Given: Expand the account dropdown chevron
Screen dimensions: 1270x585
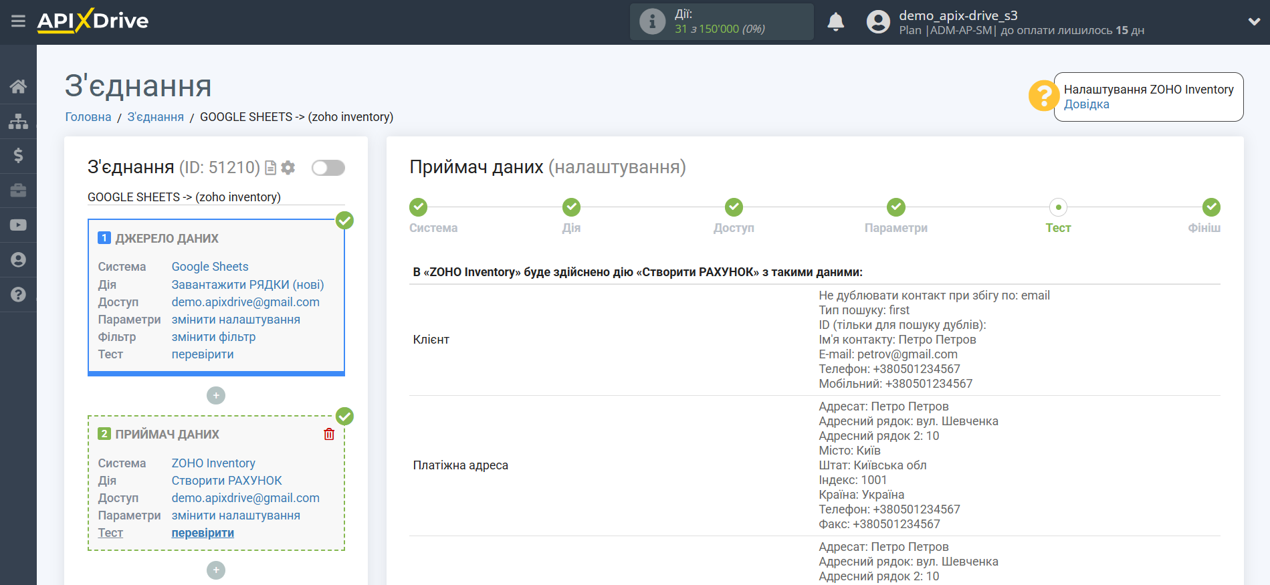Looking at the screenshot, I should coord(1254,21).
